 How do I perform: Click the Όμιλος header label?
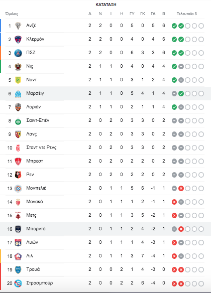[12, 14]
